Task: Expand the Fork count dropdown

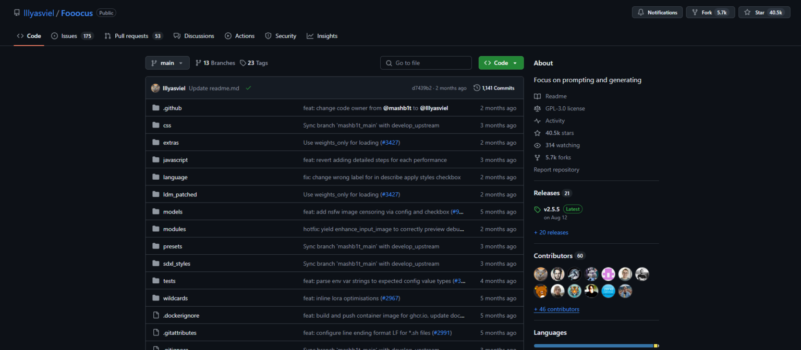Action: click(x=725, y=12)
